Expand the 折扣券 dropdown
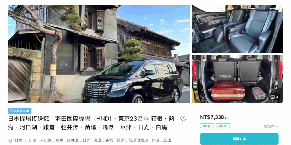 click(x=271, y=127)
